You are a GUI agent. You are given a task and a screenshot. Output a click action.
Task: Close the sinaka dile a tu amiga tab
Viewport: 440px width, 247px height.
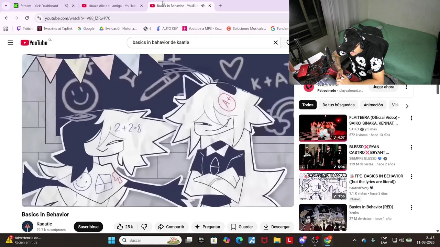click(x=141, y=6)
